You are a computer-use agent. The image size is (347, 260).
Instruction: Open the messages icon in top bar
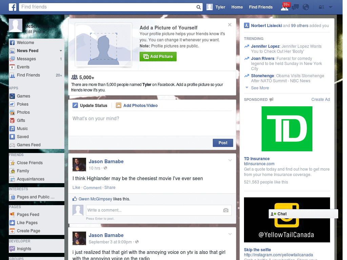[295, 7]
